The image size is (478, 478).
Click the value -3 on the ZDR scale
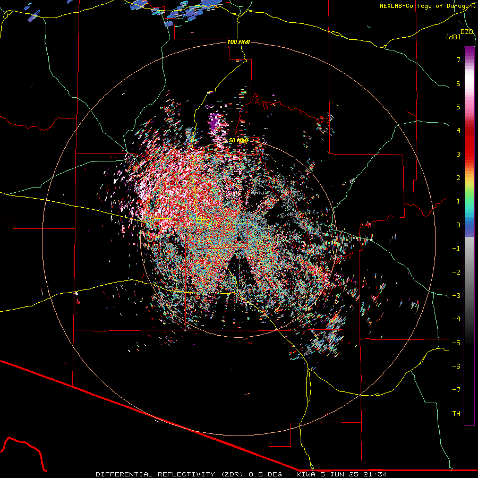(456, 296)
